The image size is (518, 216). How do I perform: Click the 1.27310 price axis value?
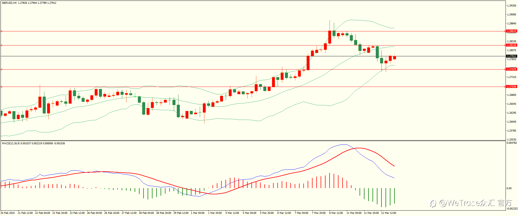coord(512,77)
